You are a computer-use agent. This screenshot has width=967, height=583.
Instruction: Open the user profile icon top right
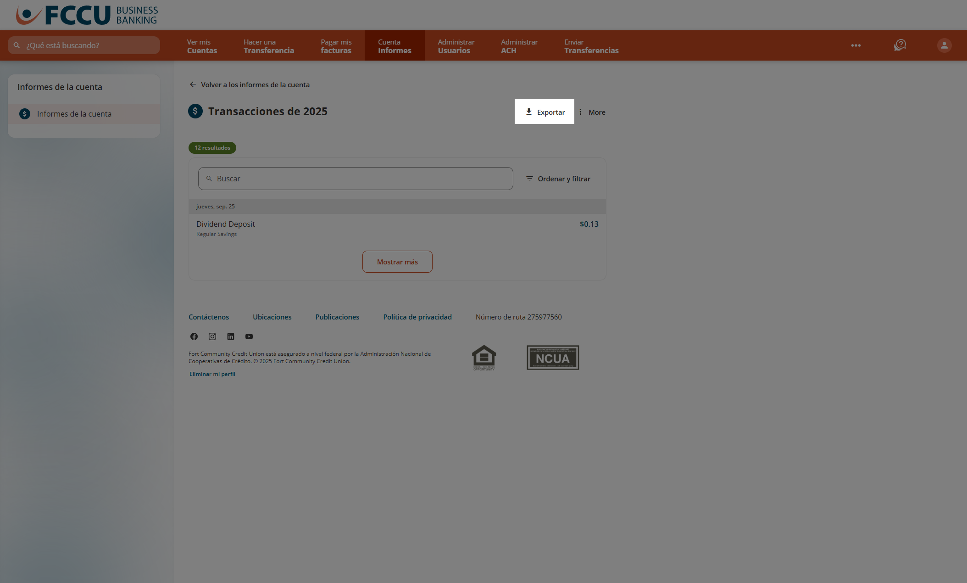[x=944, y=45]
